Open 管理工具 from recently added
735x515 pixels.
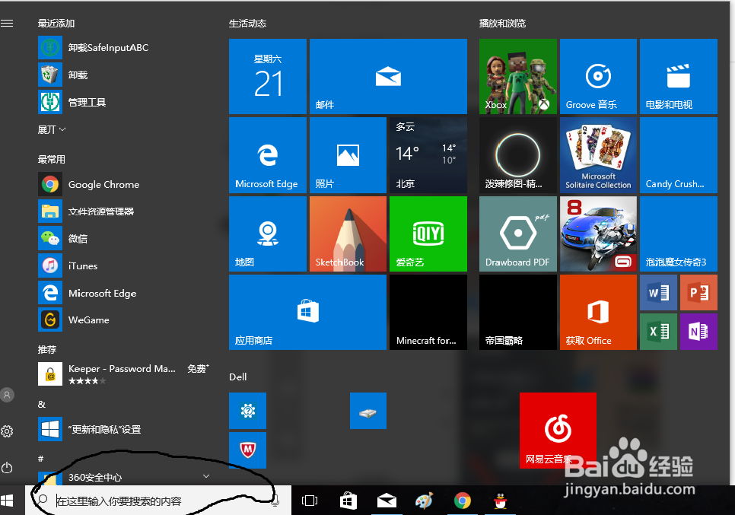point(124,102)
